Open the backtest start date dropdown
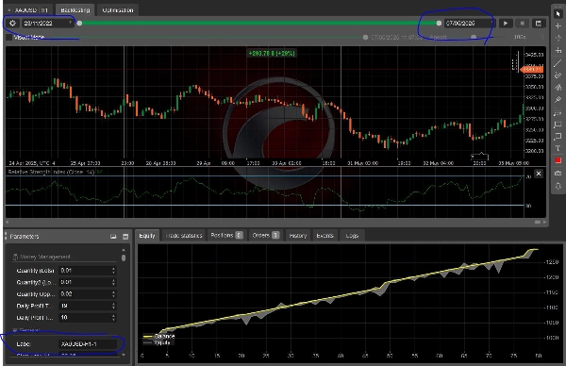Screen dimensions: 566x366 point(48,23)
